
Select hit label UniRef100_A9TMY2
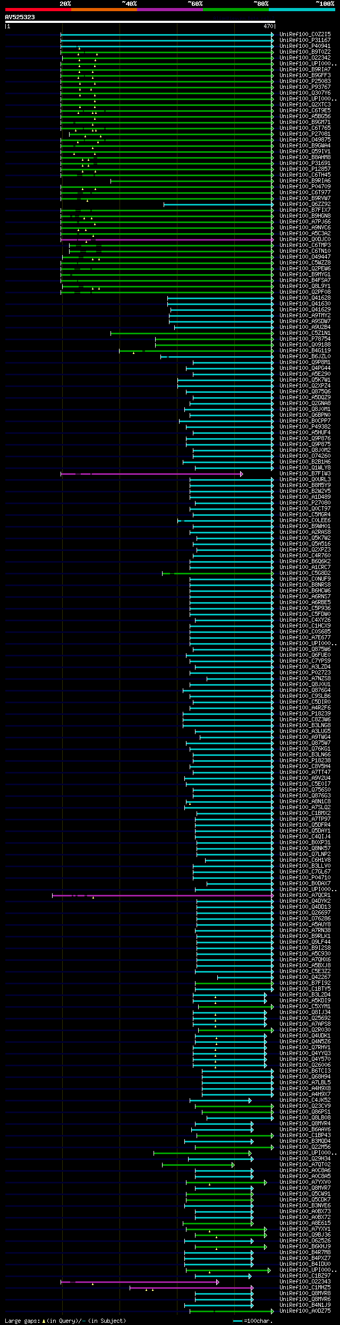305,316
